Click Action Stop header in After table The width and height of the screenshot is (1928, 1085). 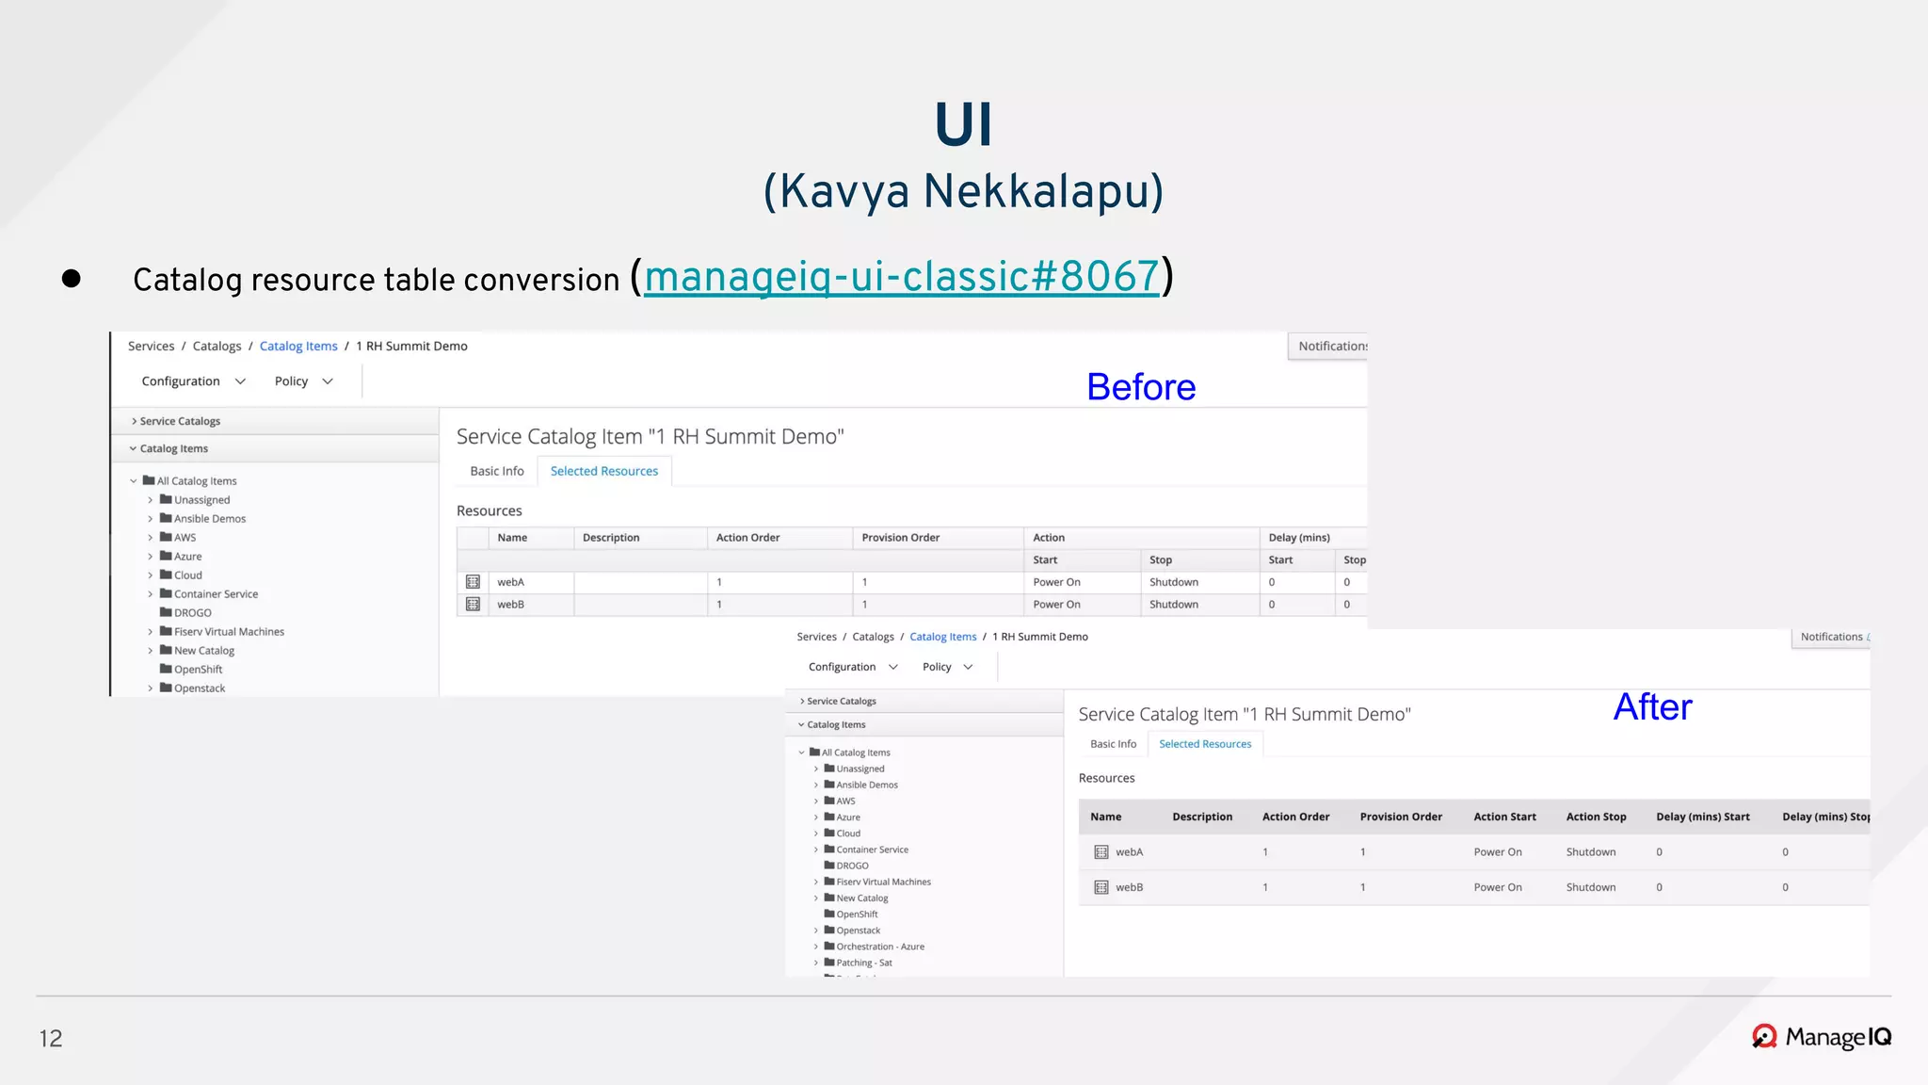1596,817
